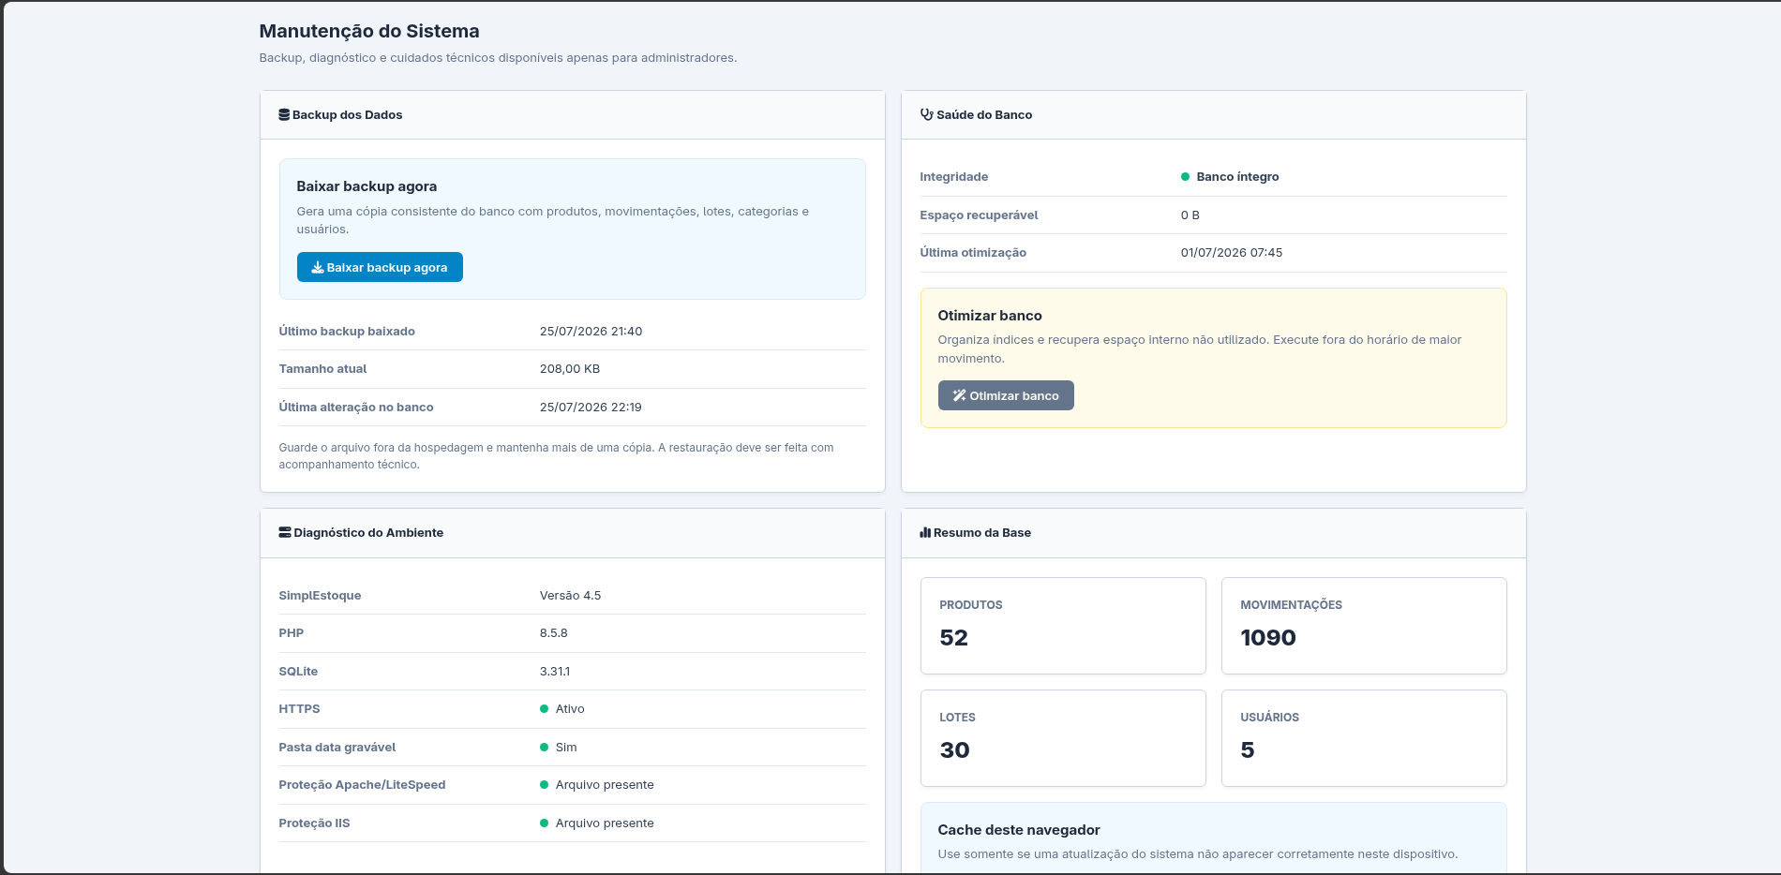Click the Pasta data gravável label
Screen dimensions: 1781x875
point(337,747)
